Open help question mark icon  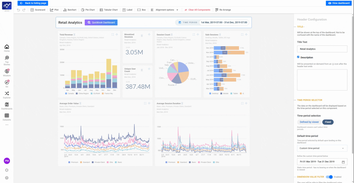point(7,178)
